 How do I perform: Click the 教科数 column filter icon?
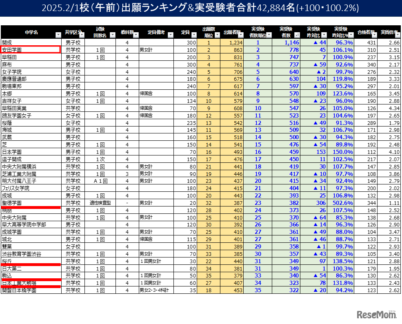[136, 36]
